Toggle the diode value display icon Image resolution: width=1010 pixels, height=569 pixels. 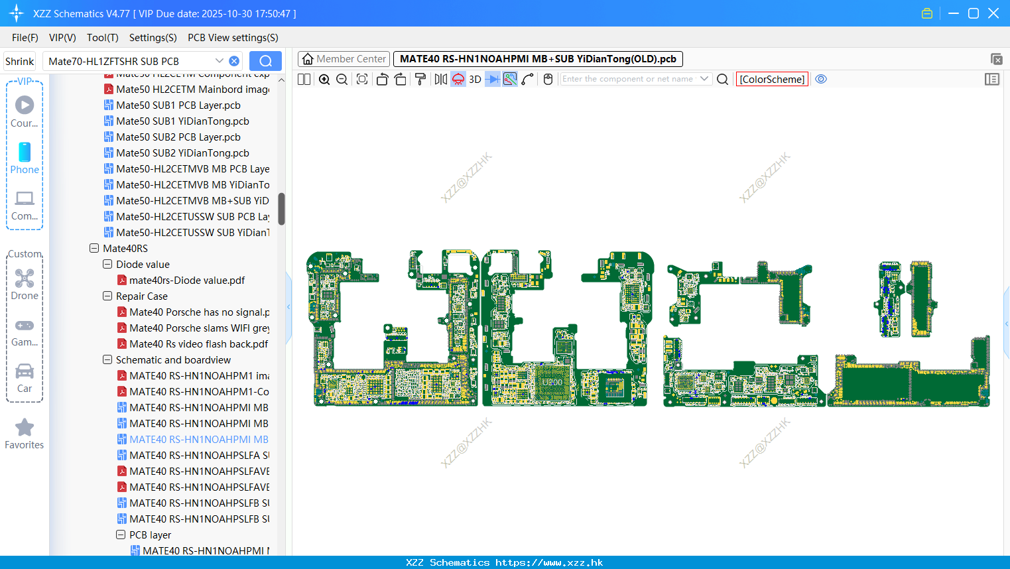[x=493, y=80]
